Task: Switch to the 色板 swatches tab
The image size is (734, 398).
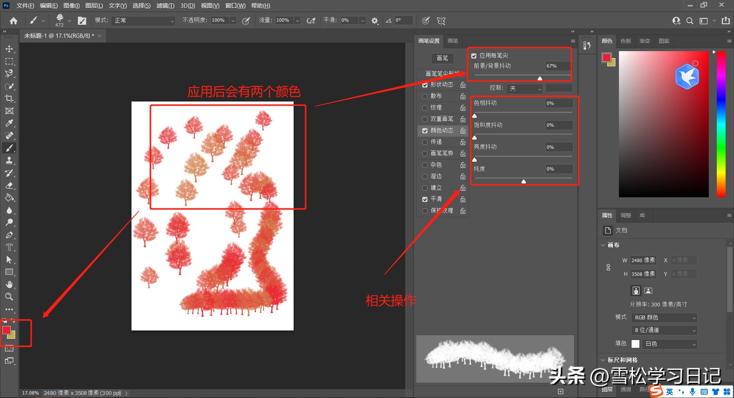Action: coord(626,41)
